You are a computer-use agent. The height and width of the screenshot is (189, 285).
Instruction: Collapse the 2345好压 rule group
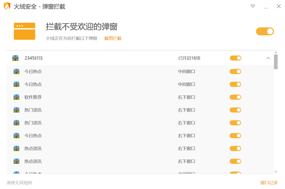(x=268, y=58)
